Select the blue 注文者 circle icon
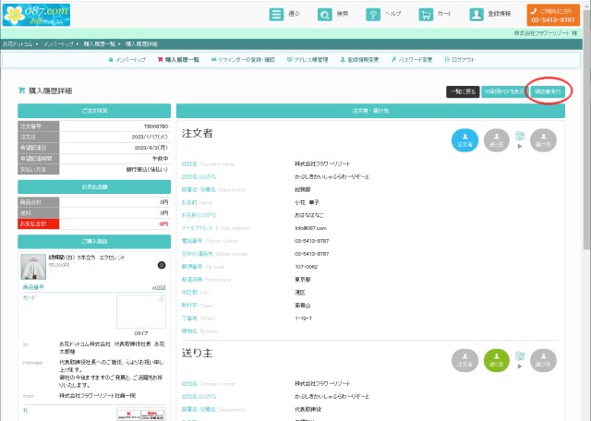591x421 pixels. [464, 139]
